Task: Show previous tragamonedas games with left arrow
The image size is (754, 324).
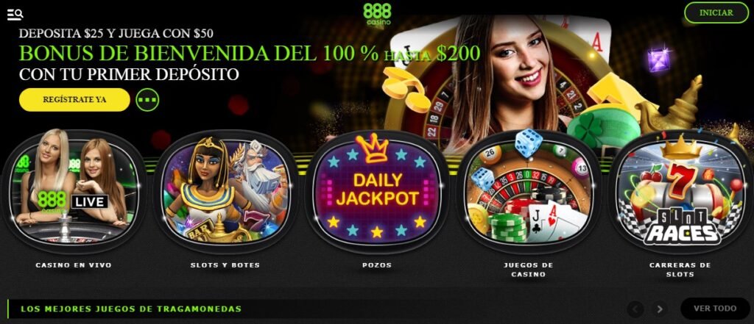Action: (x=635, y=309)
